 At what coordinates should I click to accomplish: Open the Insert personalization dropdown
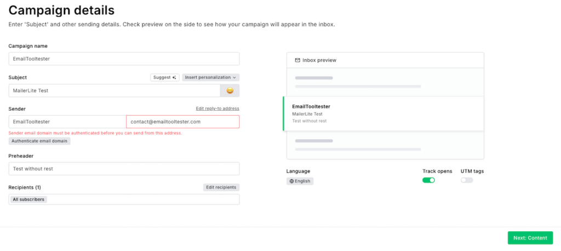coord(210,77)
